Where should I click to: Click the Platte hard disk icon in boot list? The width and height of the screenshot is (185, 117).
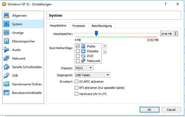point(83,46)
